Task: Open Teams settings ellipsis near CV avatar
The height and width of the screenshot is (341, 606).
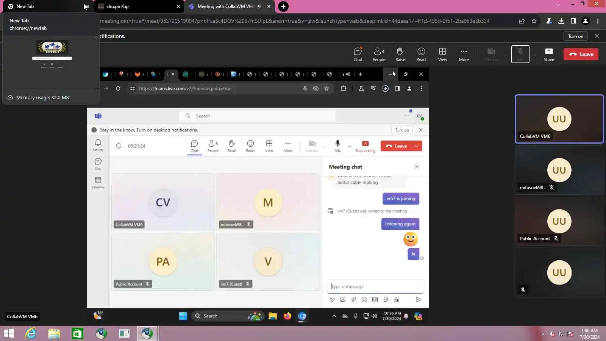Action: tap(407, 116)
